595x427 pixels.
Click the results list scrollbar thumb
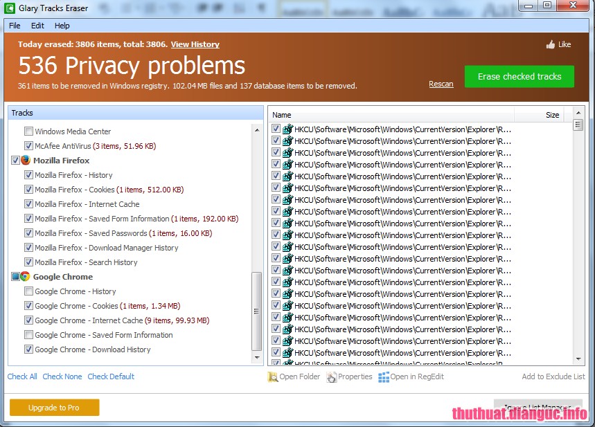click(x=578, y=125)
